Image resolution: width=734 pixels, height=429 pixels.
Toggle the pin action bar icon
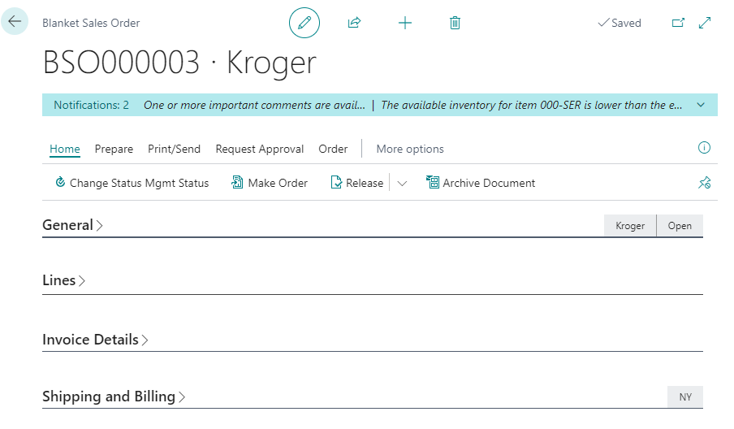click(x=704, y=183)
